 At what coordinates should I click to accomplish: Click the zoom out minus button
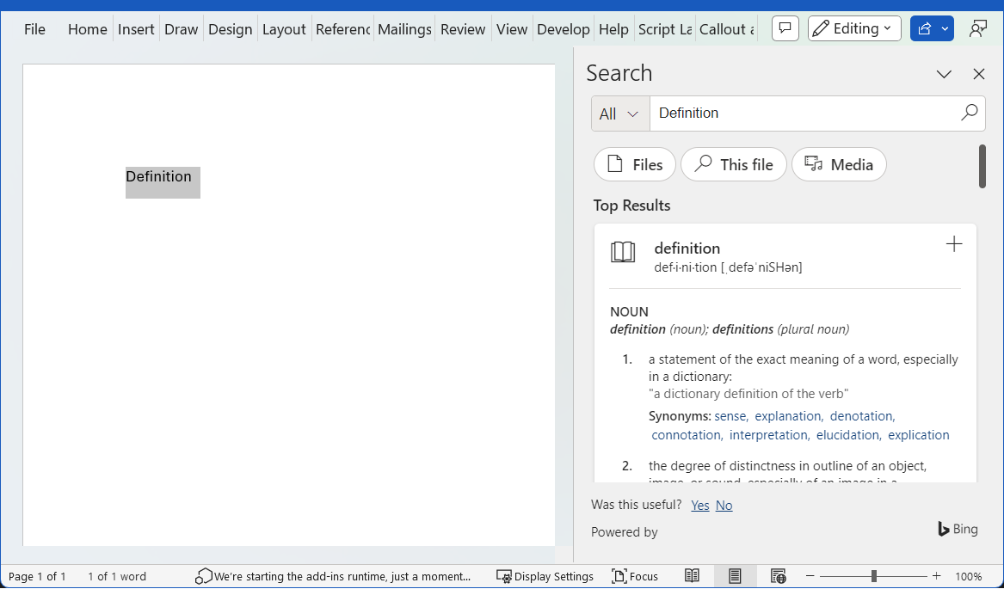(810, 576)
